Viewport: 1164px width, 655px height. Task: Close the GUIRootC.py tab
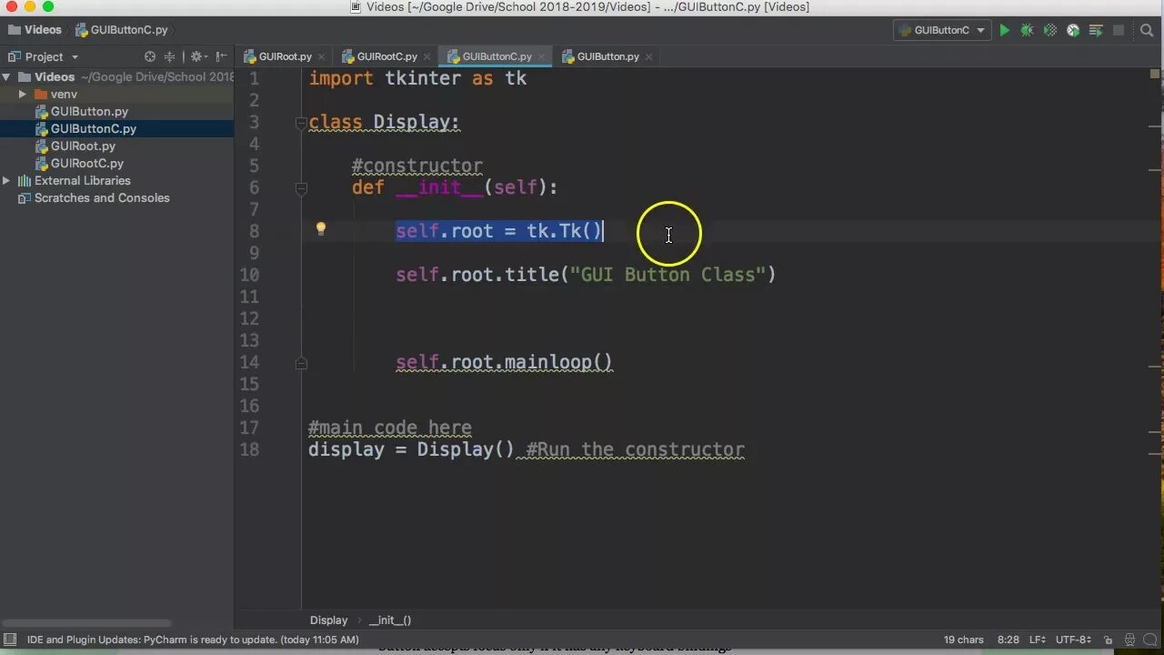[427, 56]
